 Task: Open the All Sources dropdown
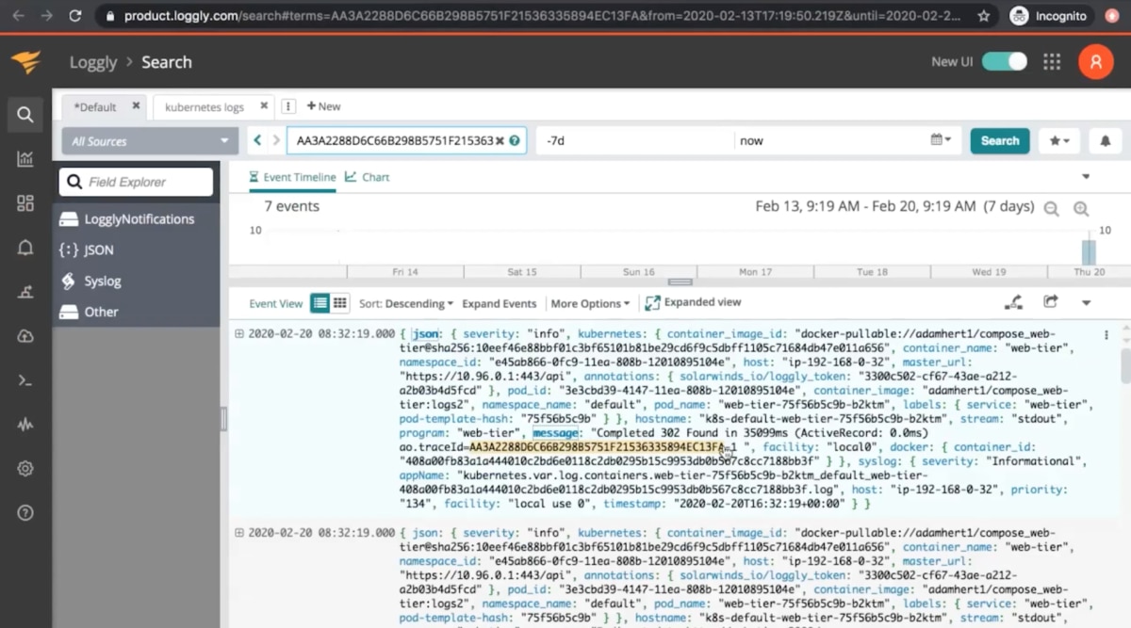click(x=148, y=139)
